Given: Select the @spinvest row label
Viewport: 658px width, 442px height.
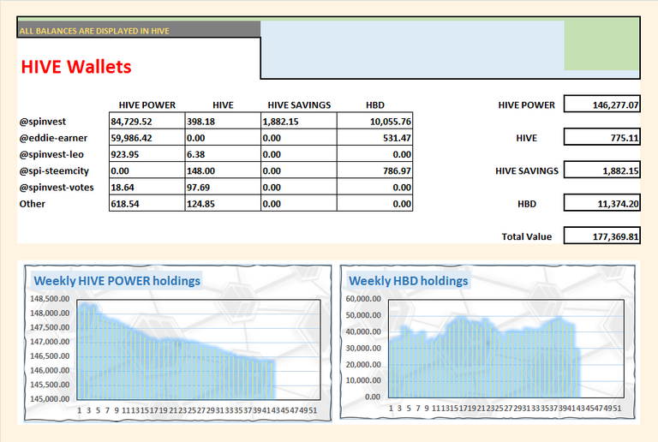Looking at the screenshot, I should click(42, 122).
